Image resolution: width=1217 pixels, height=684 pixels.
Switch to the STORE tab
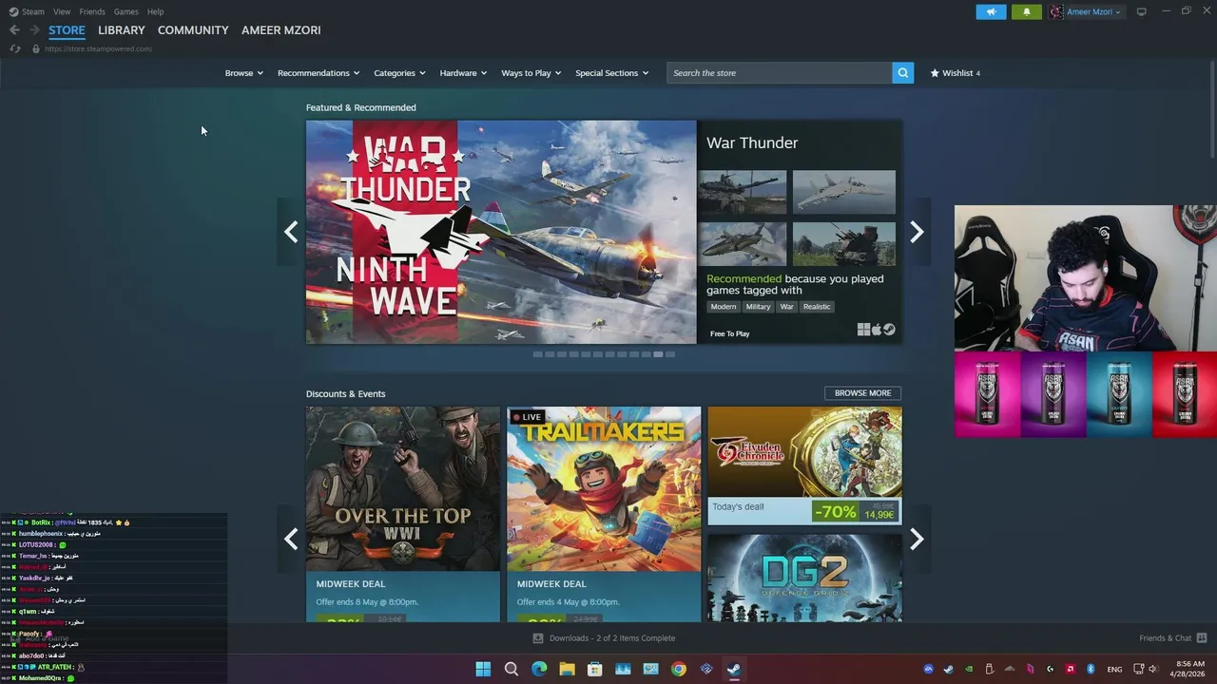point(67,30)
